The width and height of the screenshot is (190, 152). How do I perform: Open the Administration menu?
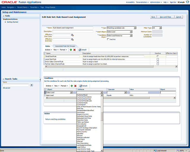[156, 2]
